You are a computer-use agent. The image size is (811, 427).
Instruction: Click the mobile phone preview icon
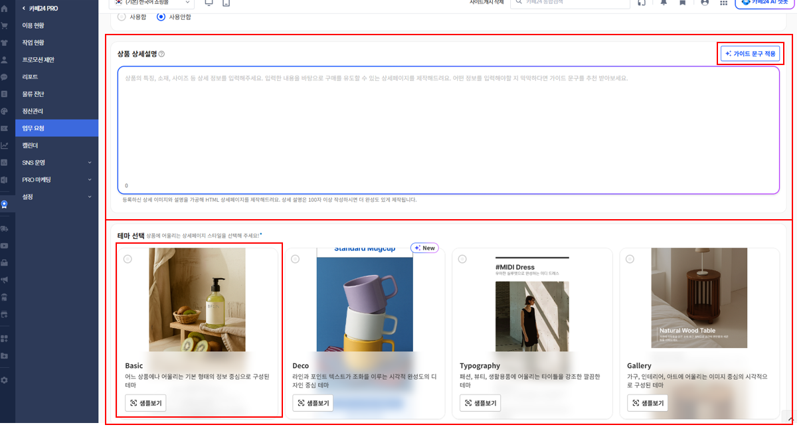click(x=226, y=3)
